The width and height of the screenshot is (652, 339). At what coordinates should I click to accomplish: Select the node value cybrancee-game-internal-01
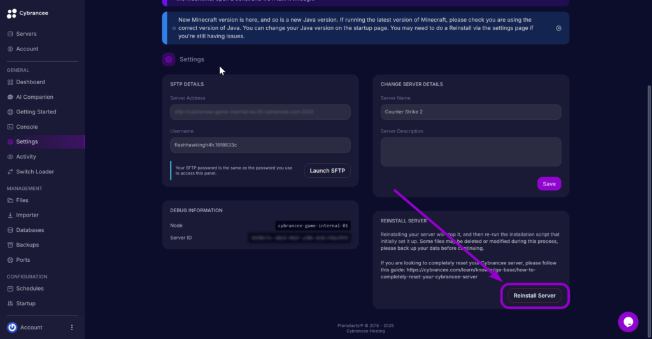click(313, 226)
